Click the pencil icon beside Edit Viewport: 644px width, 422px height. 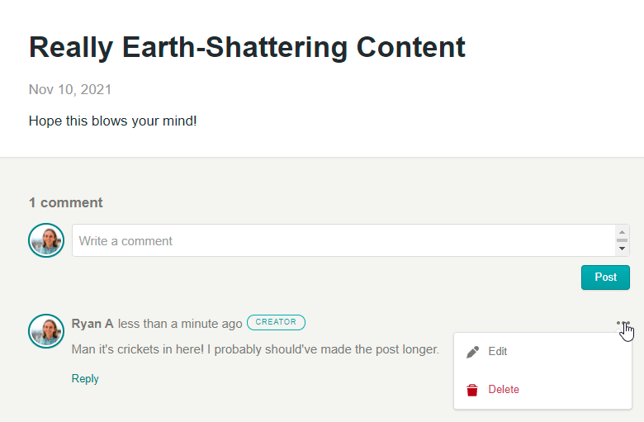473,352
